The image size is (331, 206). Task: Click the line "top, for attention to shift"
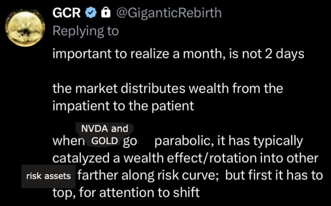(126, 193)
